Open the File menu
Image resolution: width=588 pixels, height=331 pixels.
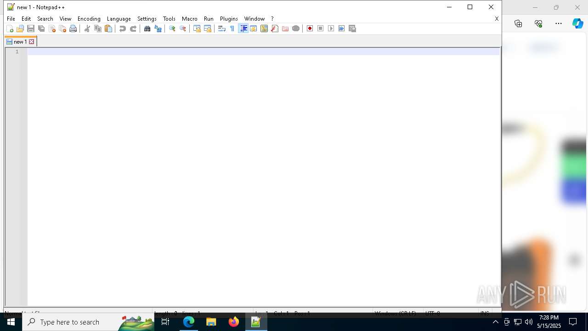coord(11,19)
